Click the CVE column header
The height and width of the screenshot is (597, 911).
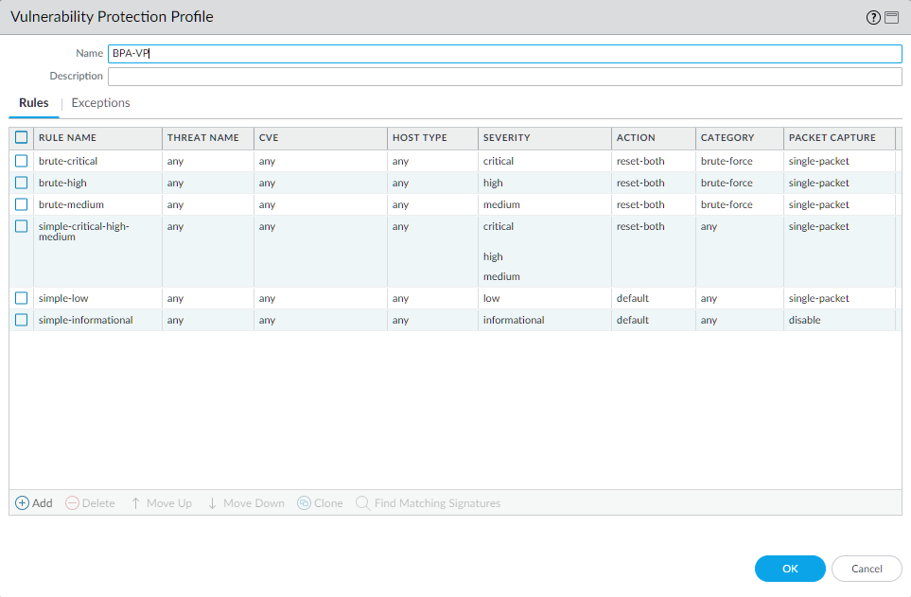click(x=321, y=138)
